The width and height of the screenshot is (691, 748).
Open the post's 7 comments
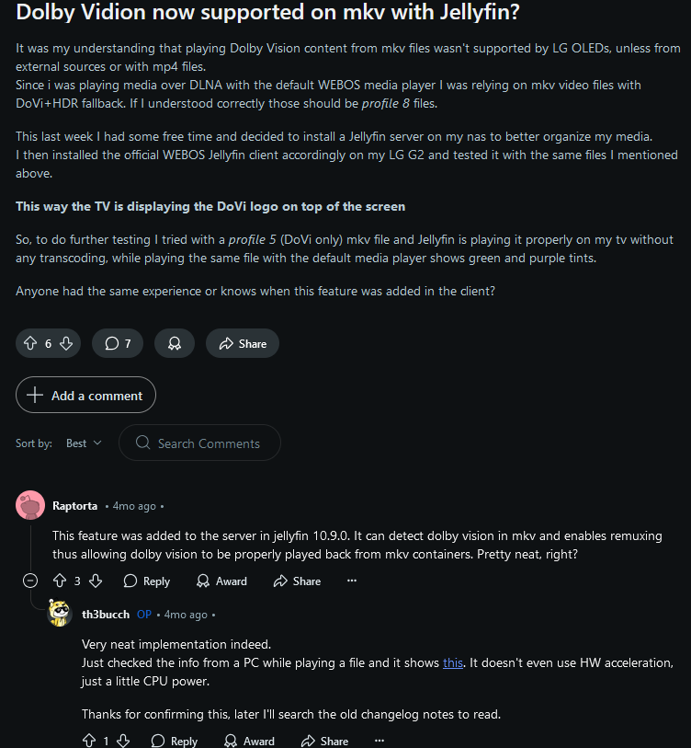[x=118, y=343]
